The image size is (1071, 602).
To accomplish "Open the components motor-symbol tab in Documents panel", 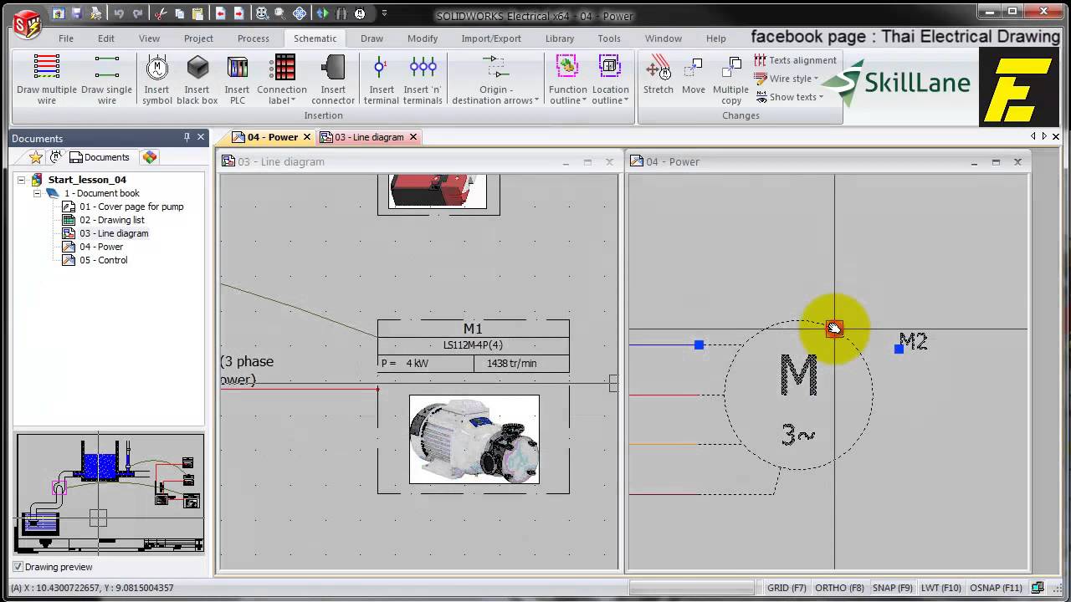I will 56,157.
